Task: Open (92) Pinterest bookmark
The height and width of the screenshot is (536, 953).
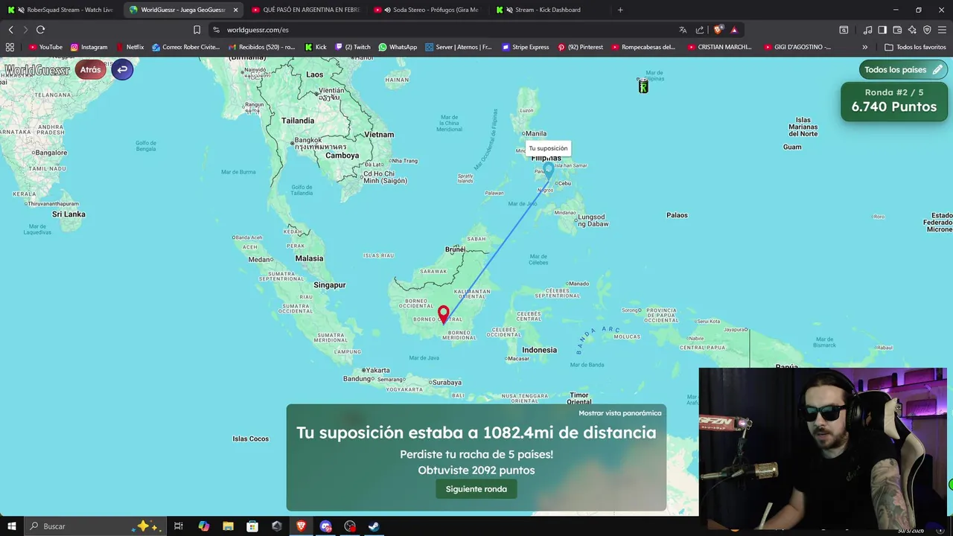Action: pos(580,47)
